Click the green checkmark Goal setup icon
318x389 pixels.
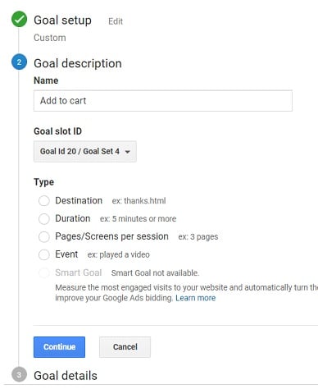[x=19, y=20]
